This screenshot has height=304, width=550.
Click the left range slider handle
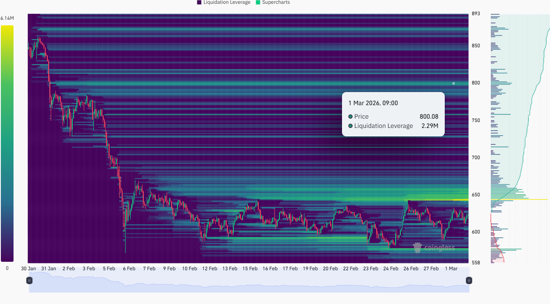tap(29, 280)
